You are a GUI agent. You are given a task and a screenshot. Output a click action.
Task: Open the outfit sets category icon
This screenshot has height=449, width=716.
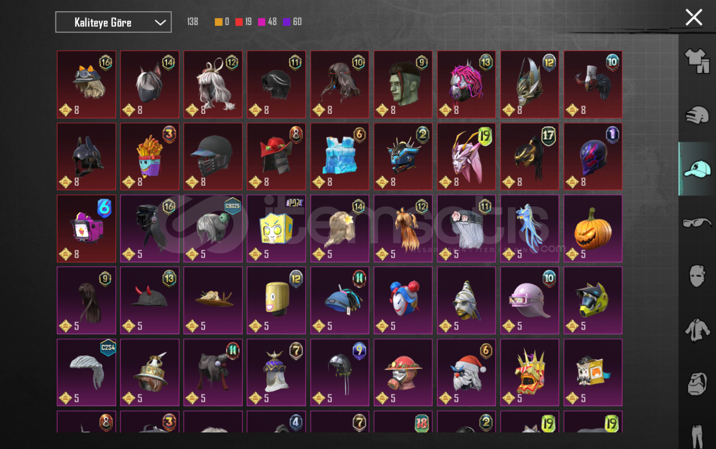tap(697, 62)
